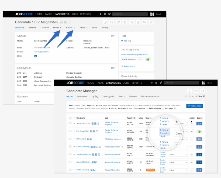The width and height of the screenshot is (221, 178).
Task: Select the by Answer tab in Candidate Manager
Action: click(82, 97)
